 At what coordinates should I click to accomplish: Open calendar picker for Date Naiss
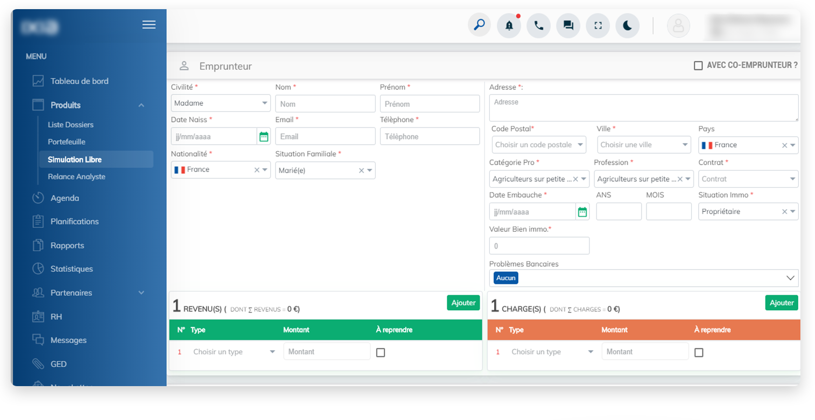tap(264, 137)
